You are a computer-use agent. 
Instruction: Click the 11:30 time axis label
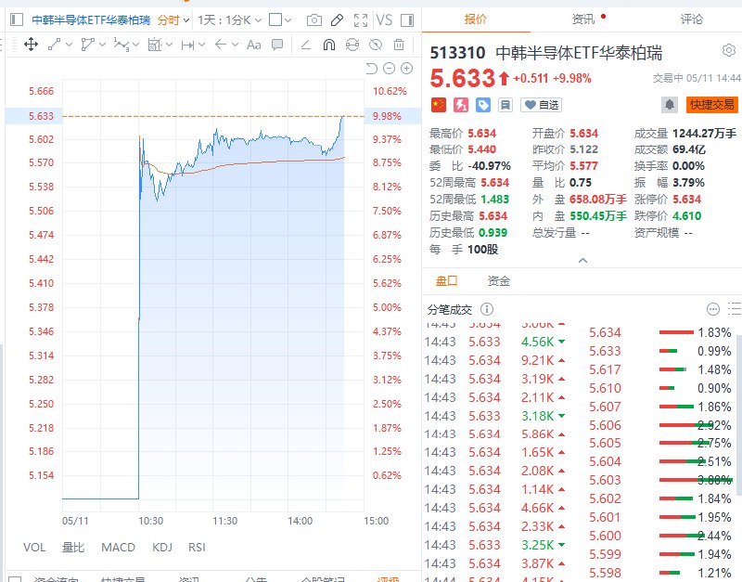click(x=225, y=521)
